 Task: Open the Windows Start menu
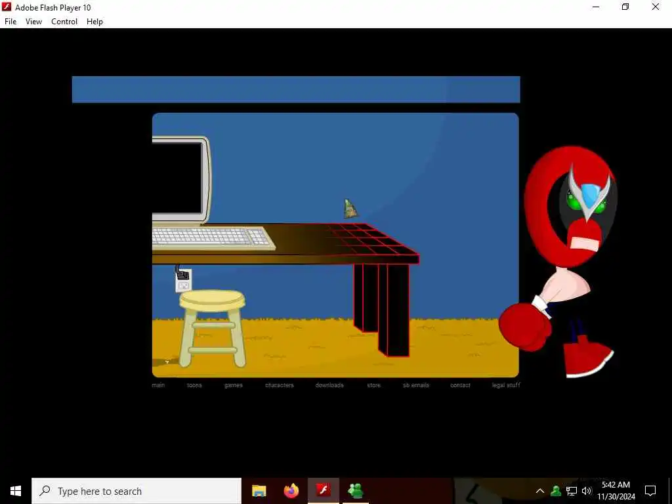[16, 491]
